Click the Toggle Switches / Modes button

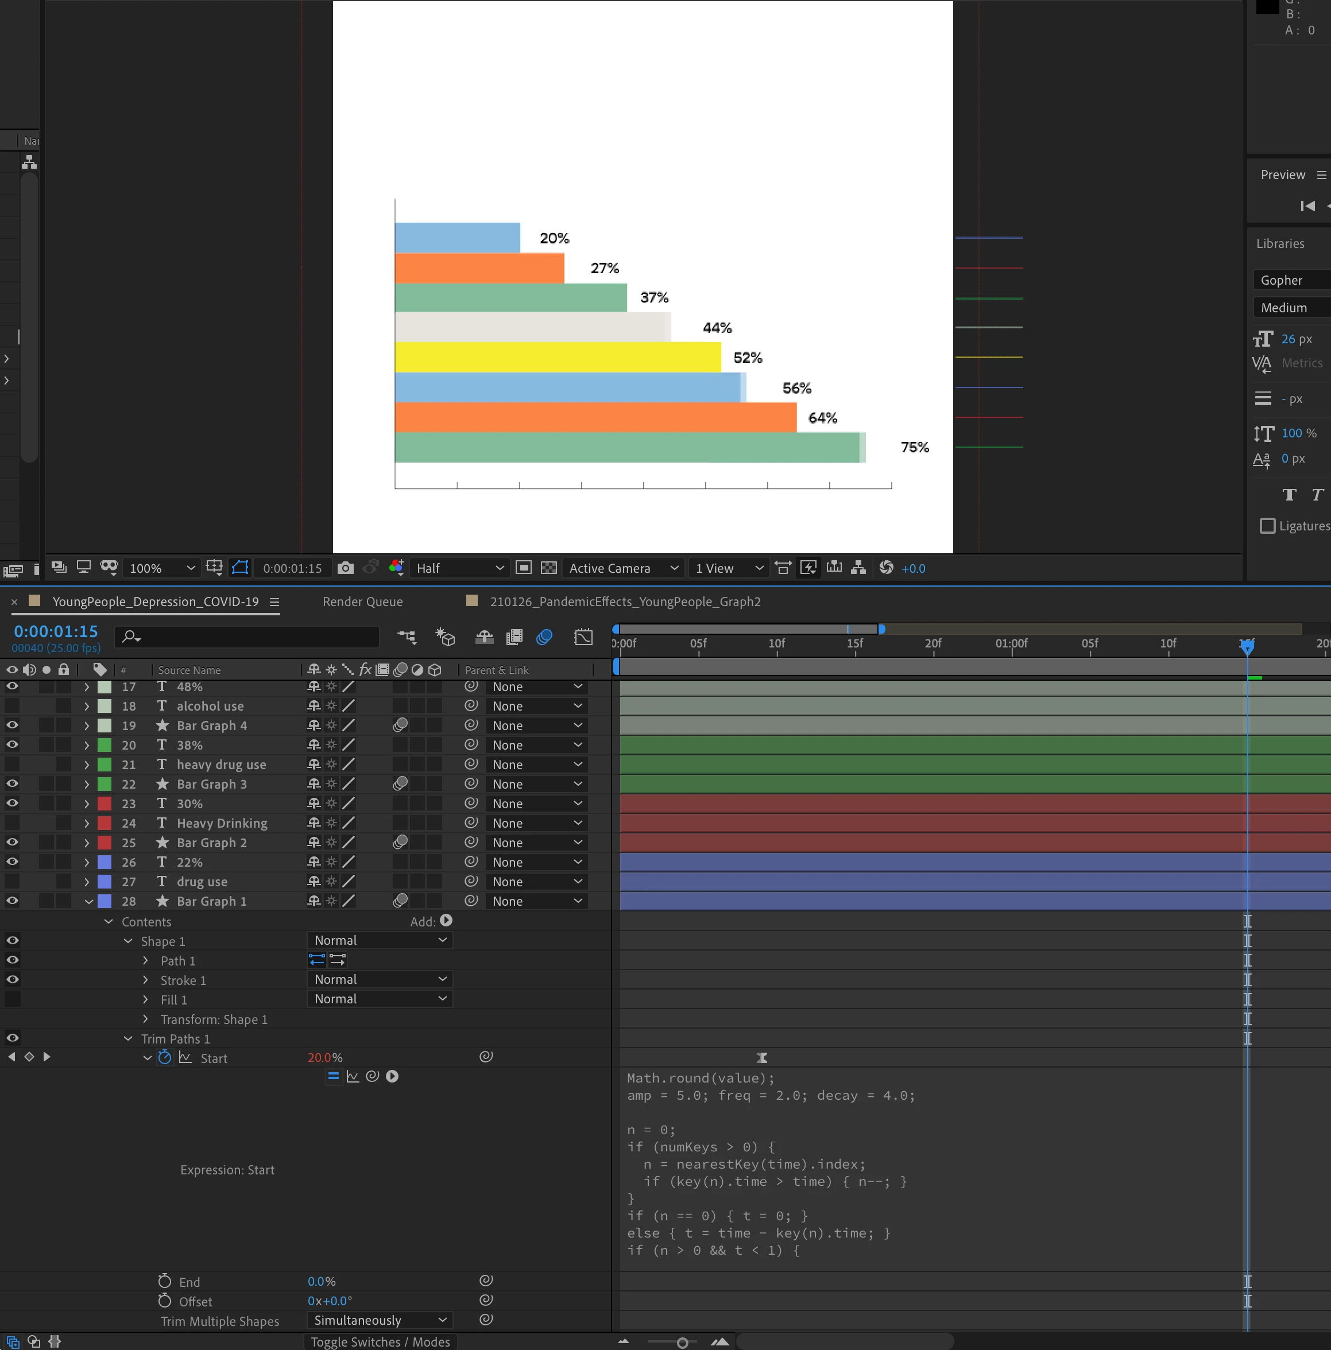(x=380, y=1341)
